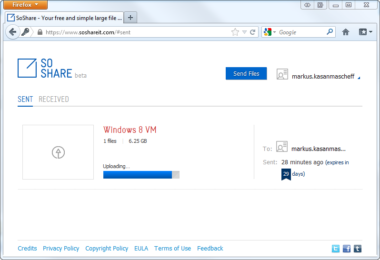Expand markus.kasanmascheff account menu
The height and width of the screenshot is (260, 380).
[359, 78]
